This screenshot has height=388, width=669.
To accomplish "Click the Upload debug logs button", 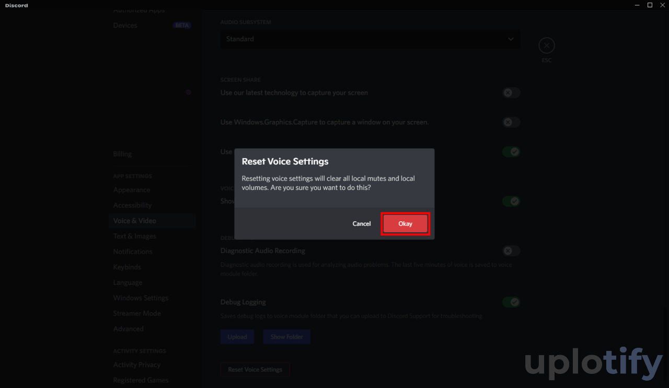I will point(237,337).
